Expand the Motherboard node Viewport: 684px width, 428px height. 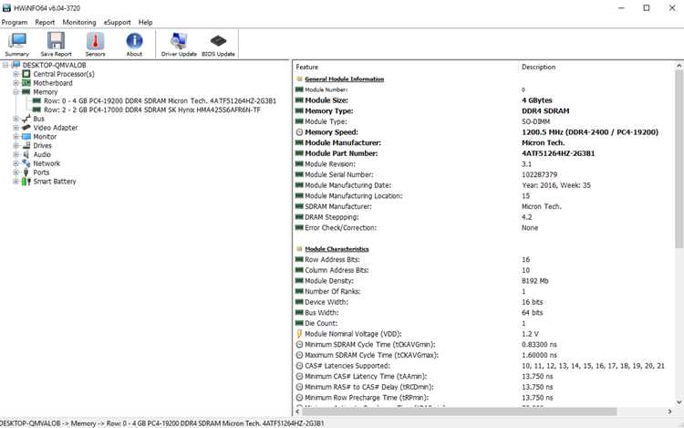[16, 83]
